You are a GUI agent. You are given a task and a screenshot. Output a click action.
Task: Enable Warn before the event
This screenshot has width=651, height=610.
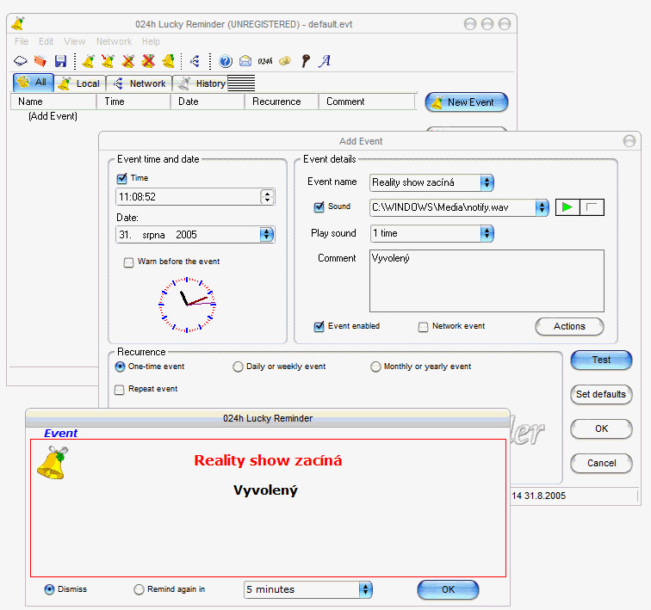[x=128, y=262]
